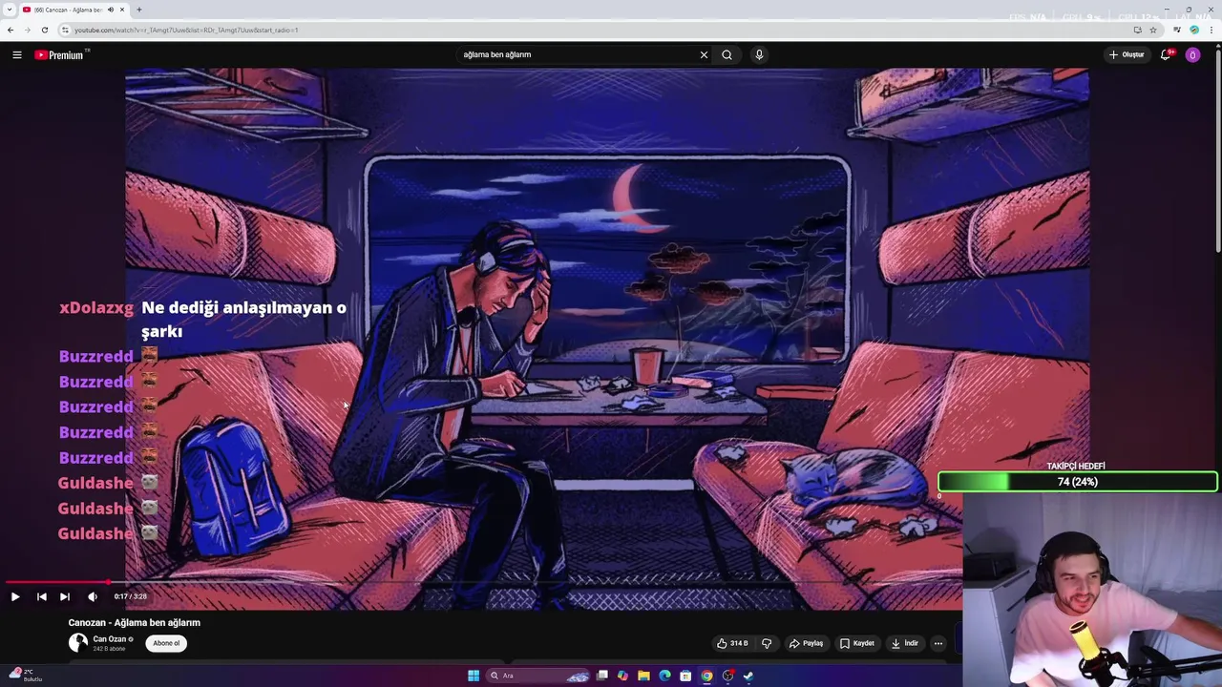Dislike the video
This screenshot has height=687, width=1222.
pyautogui.click(x=766, y=643)
